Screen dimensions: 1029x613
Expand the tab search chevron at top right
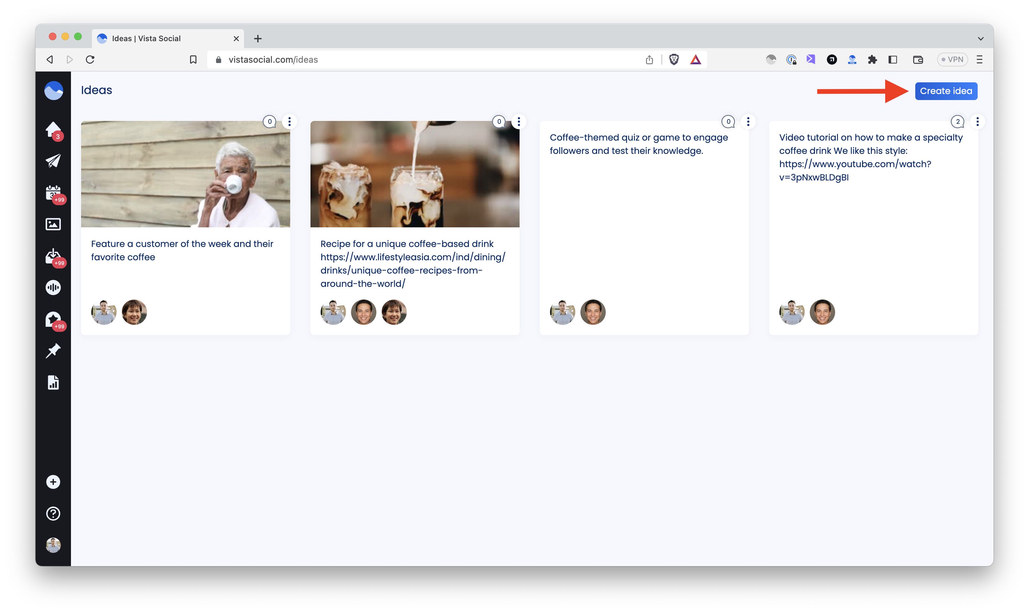[x=980, y=38]
